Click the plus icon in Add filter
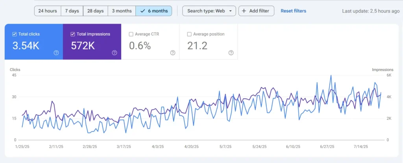 [244, 11]
